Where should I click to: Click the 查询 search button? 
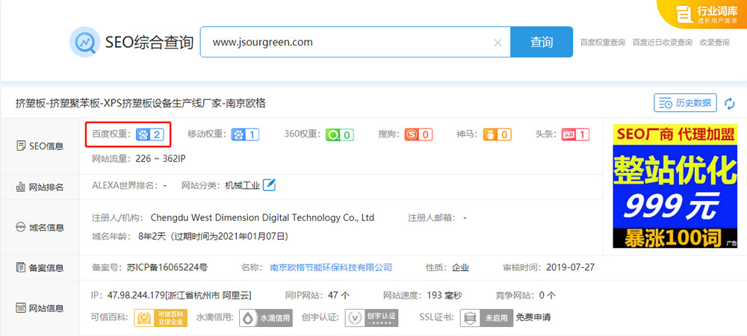542,42
